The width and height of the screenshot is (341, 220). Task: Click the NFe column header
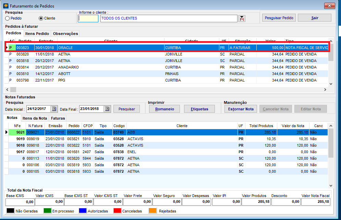click(x=17, y=126)
